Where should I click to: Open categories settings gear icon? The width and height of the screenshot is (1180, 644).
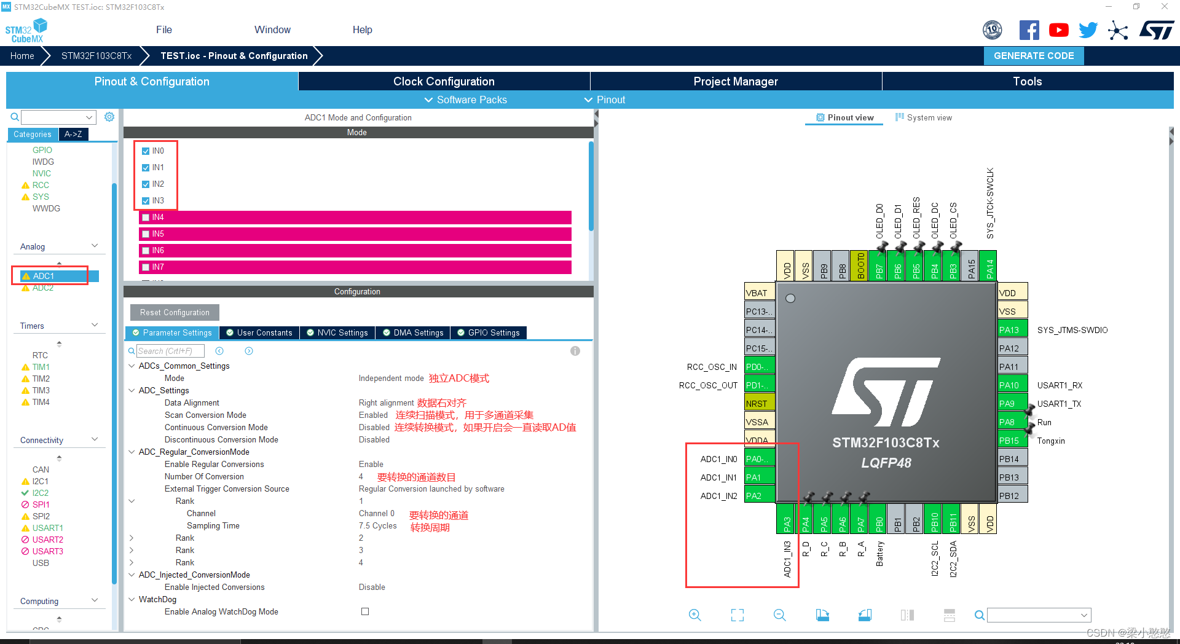click(x=109, y=117)
